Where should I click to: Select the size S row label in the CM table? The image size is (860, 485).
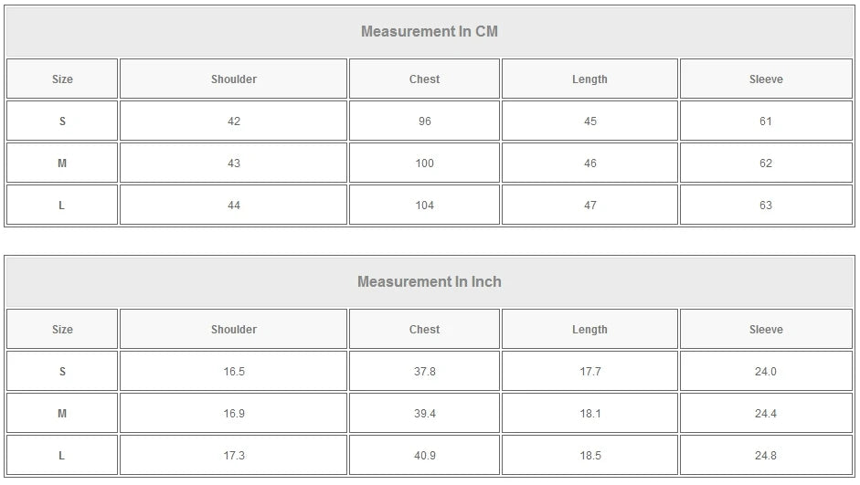click(62, 121)
